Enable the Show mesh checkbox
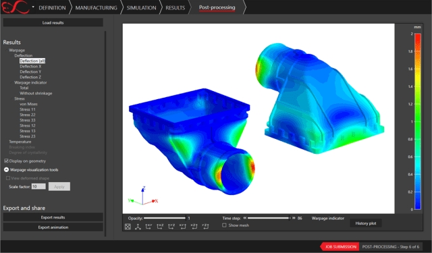 pyautogui.click(x=224, y=225)
